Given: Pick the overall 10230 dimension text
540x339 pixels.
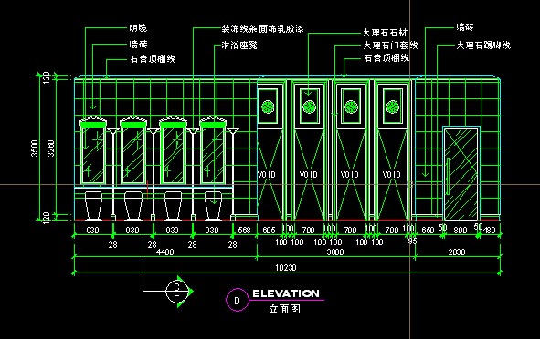Looking at the screenshot, I should click(x=285, y=267).
